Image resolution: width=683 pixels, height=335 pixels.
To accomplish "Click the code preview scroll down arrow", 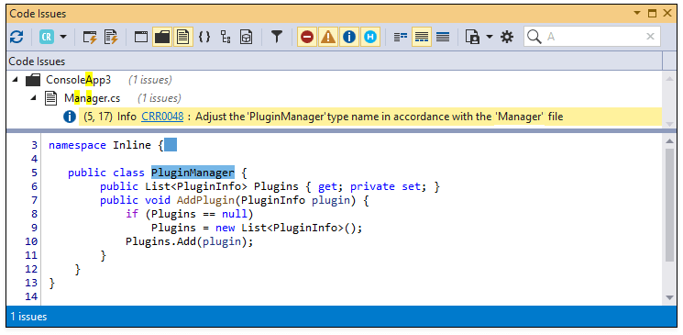I will click(669, 297).
